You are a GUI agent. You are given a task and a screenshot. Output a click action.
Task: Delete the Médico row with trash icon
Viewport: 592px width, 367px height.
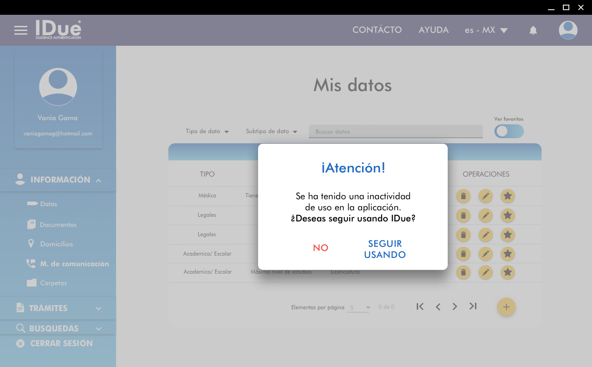463,196
